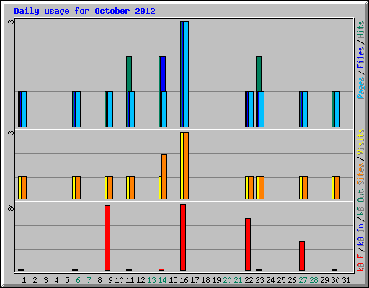The height and width of the screenshot is (288, 369).
Task: Click the green Hits bar above day 11
Action: tap(129, 74)
